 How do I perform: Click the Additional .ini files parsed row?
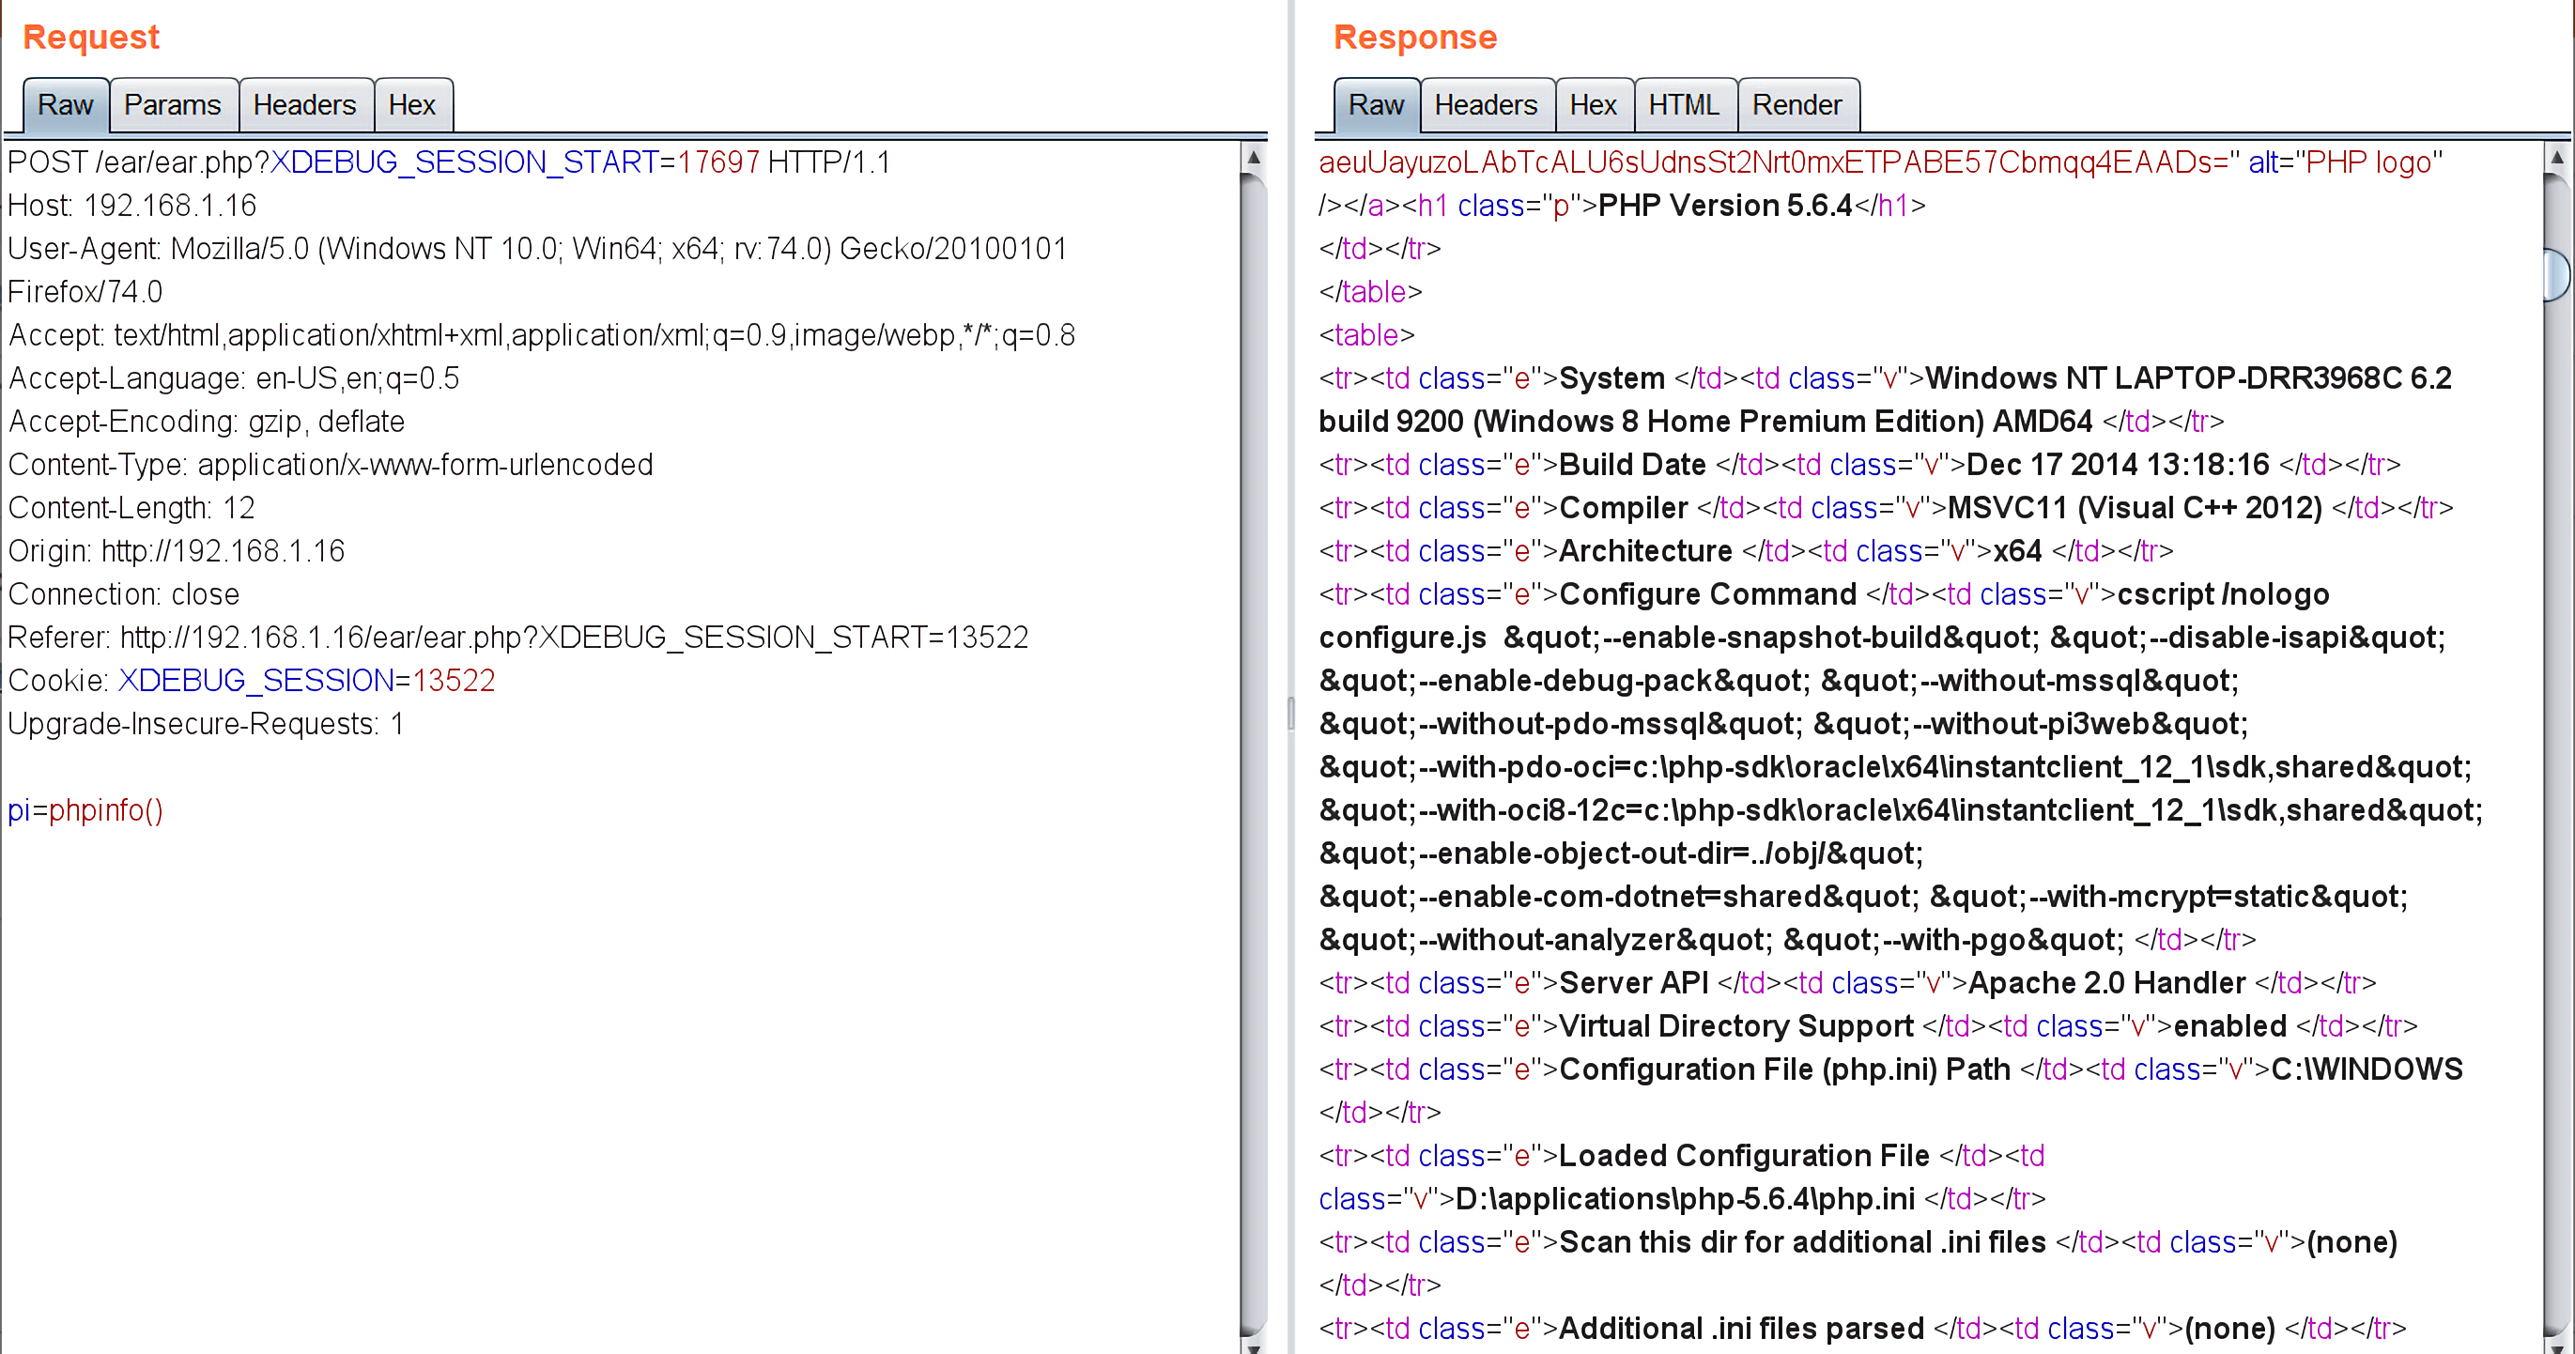[x=1862, y=1328]
